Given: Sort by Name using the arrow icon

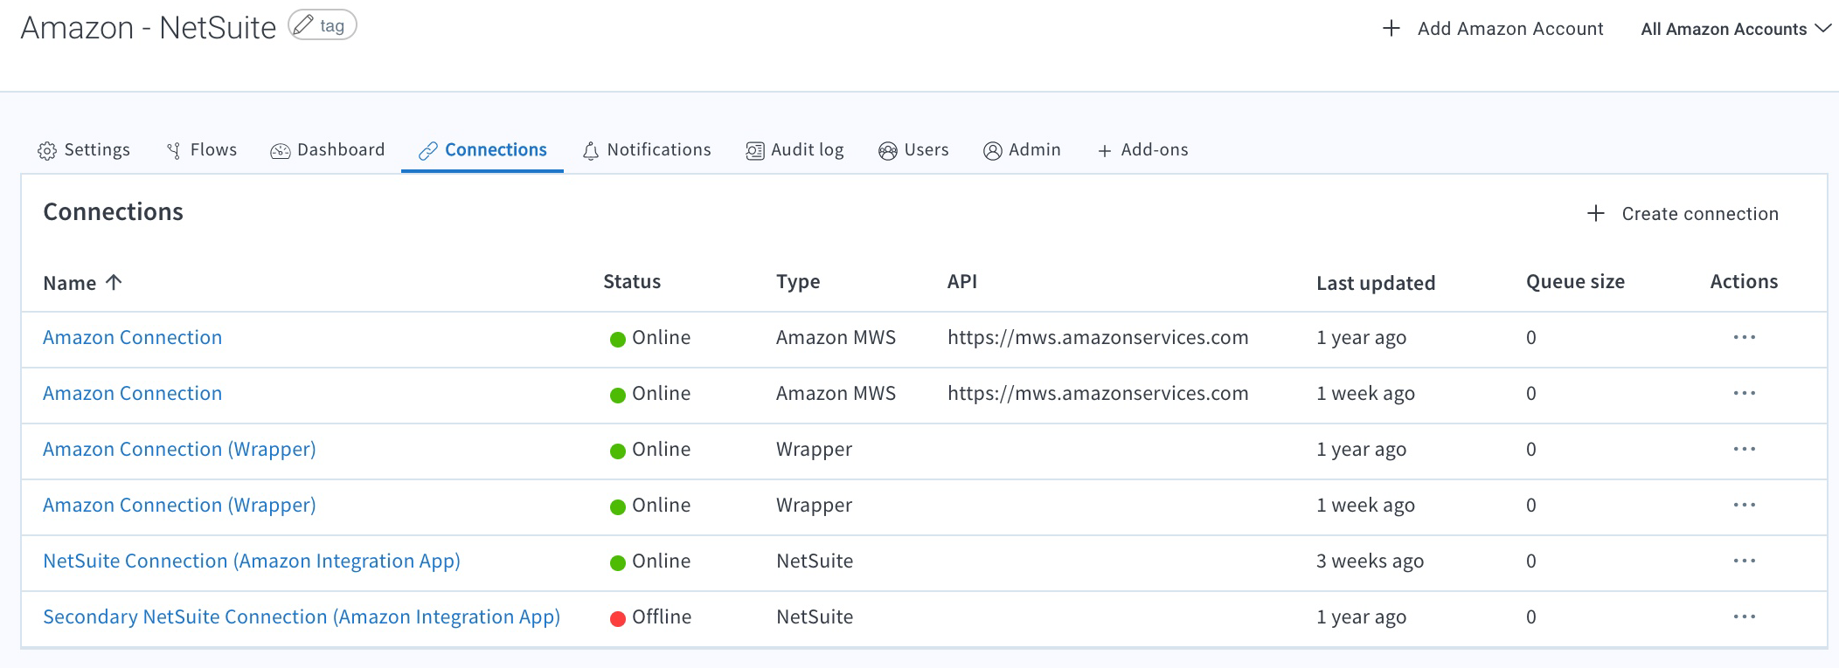Looking at the screenshot, I should tap(114, 282).
